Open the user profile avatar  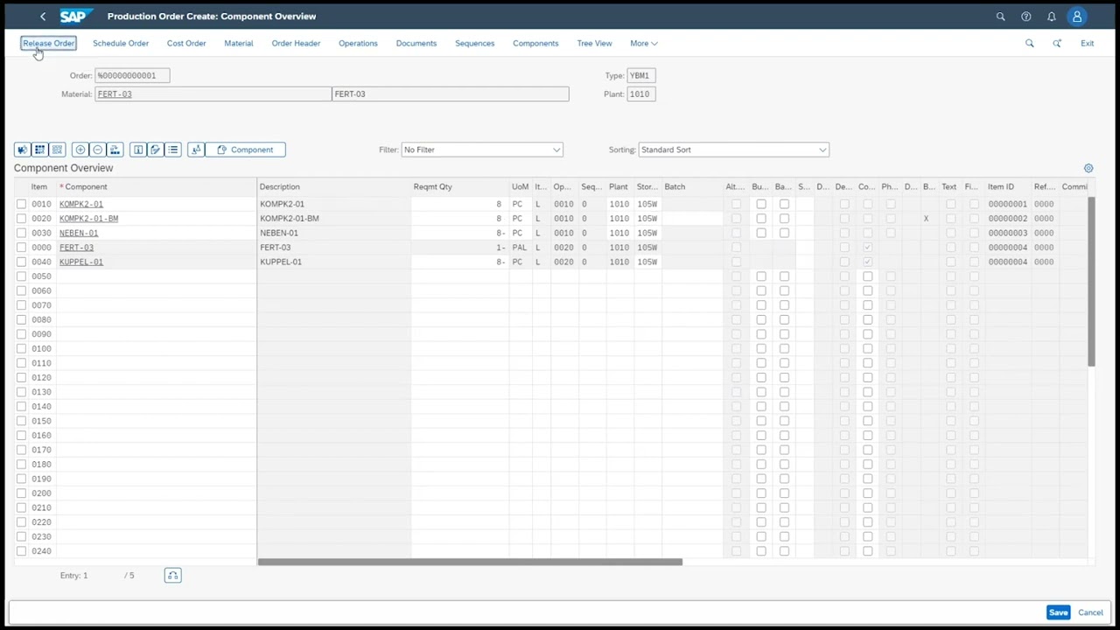(x=1077, y=17)
